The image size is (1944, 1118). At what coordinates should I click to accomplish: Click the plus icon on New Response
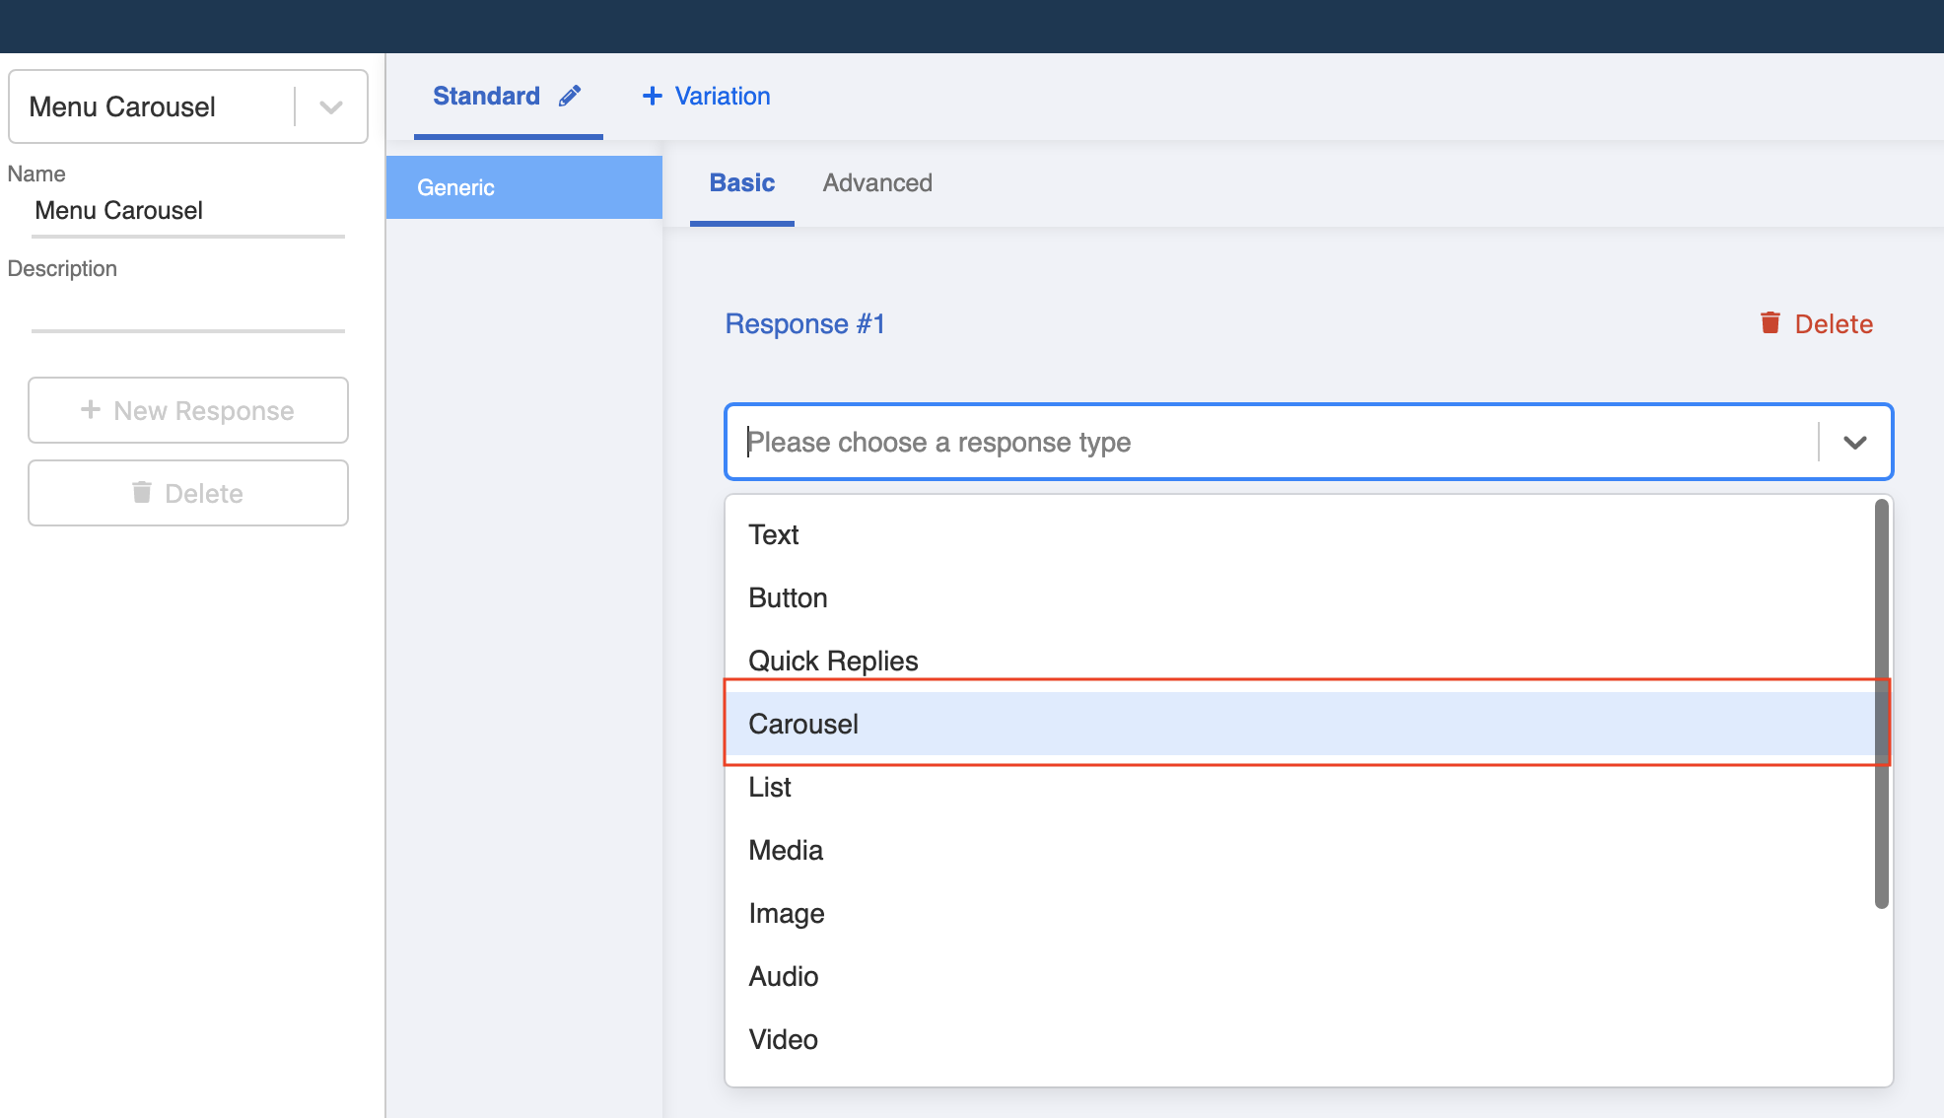pyautogui.click(x=91, y=410)
